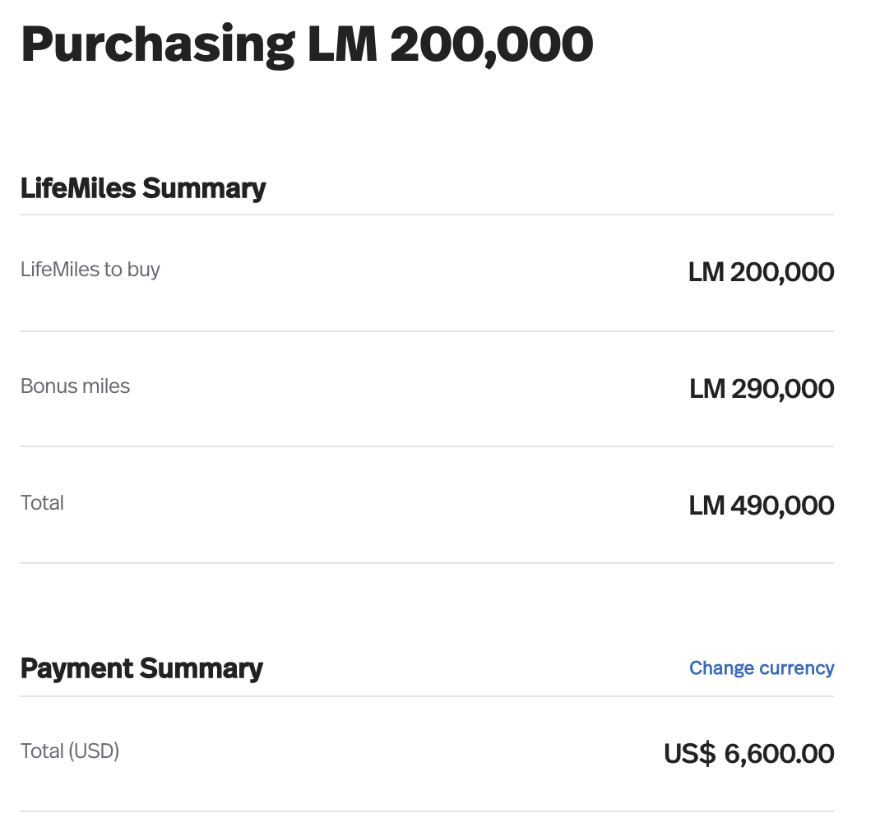Click the Change currency link
Screen dimensions: 880x827
[762, 668]
